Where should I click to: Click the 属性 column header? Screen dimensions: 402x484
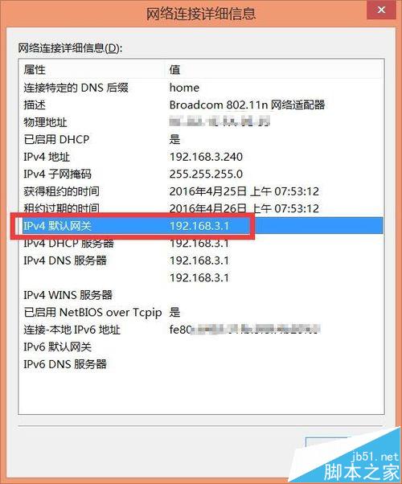coord(92,69)
